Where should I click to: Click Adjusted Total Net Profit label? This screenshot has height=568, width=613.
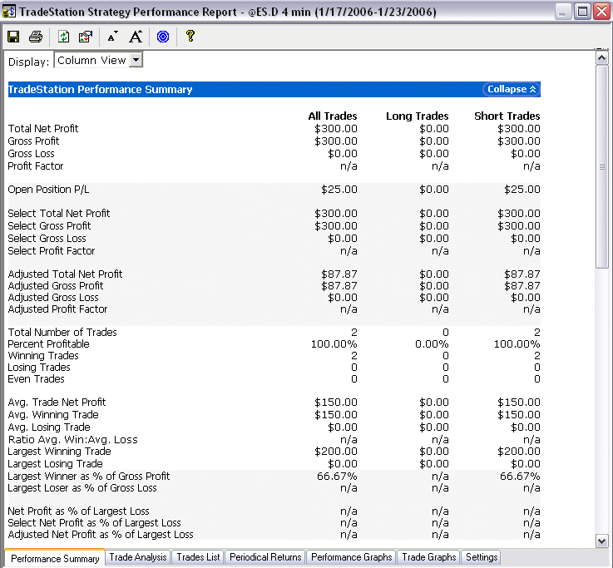65,274
